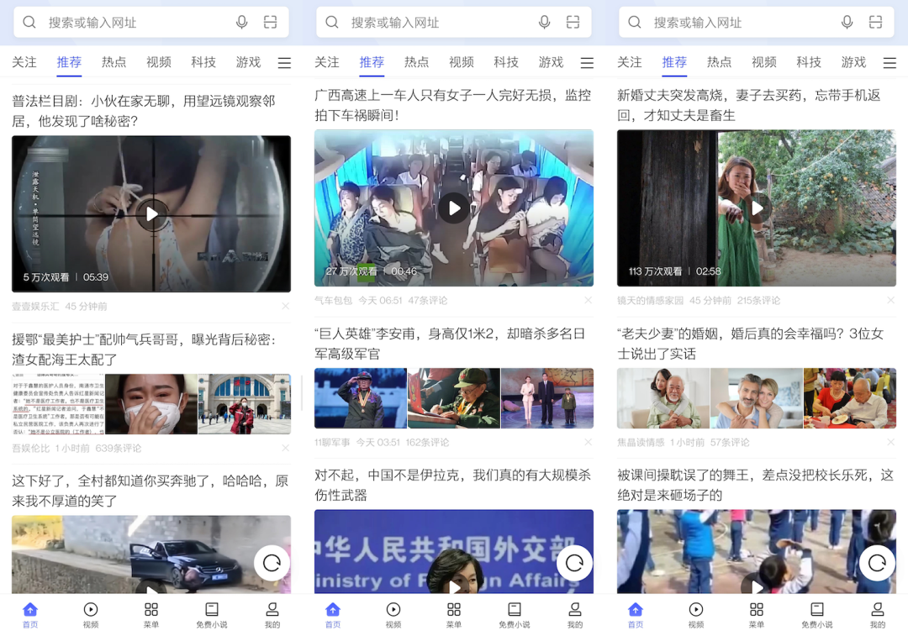
Task: Switch to the 关注 tab on the left screen
Action: tap(24, 62)
